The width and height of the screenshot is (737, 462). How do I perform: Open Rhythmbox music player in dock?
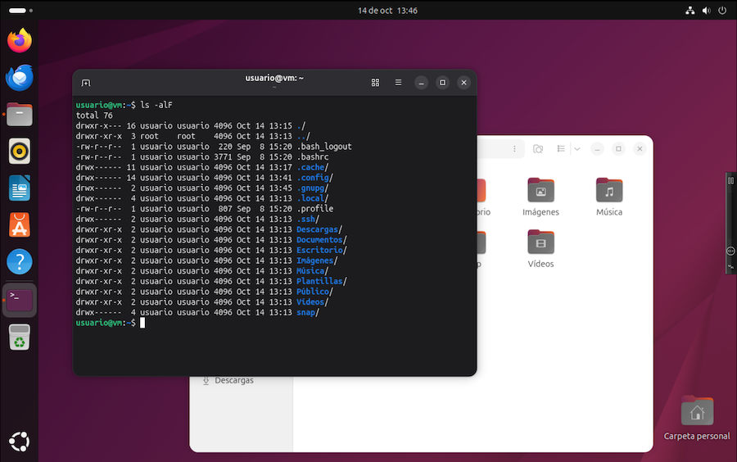point(20,151)
